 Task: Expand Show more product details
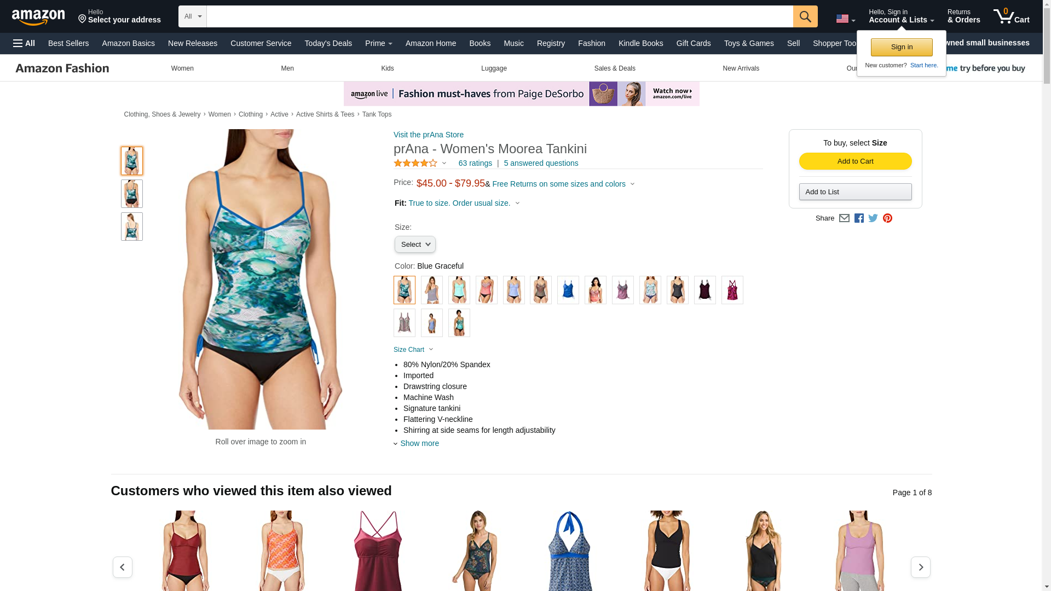pos(416,443)
